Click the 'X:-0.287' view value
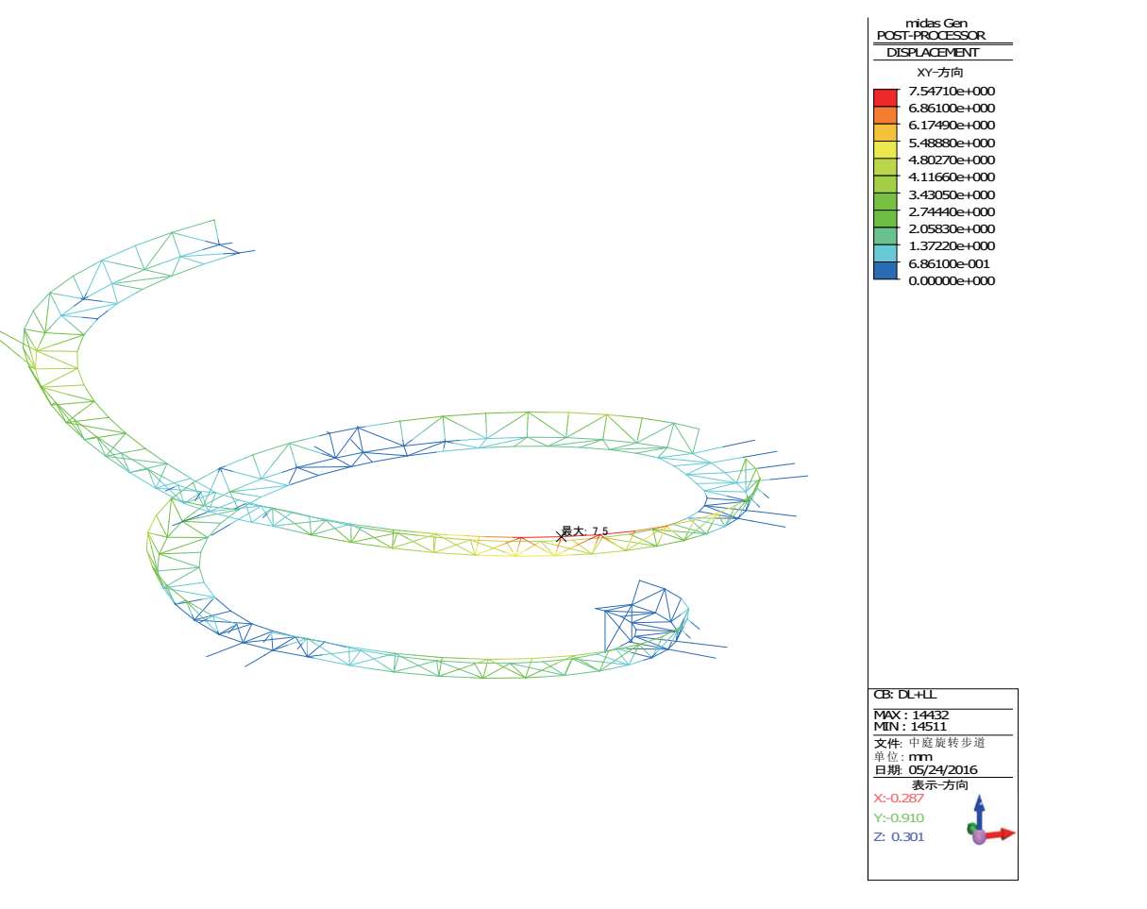 [x=899, y=799]
